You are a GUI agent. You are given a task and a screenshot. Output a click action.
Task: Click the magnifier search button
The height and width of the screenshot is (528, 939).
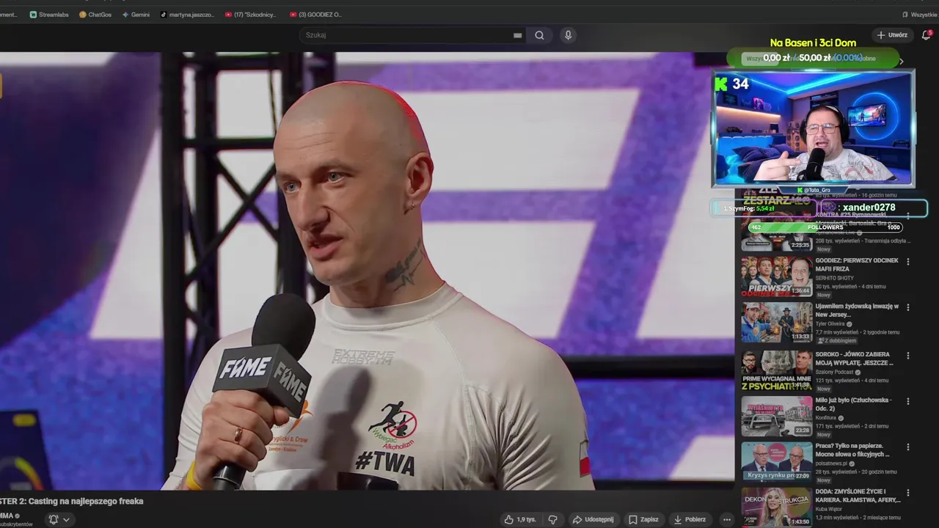pos(539,35)
